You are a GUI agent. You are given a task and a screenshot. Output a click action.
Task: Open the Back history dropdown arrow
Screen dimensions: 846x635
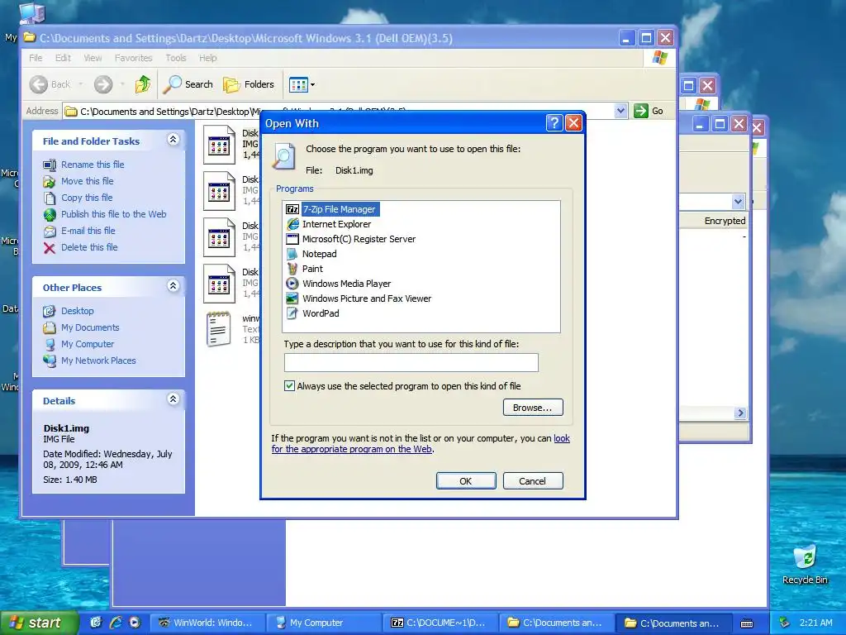point(81,84)
